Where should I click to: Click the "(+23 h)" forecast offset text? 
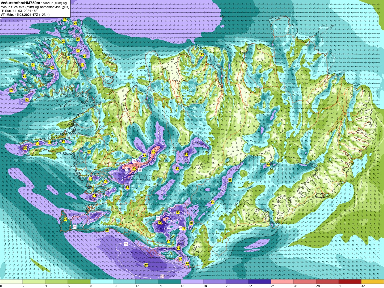pos(44,14)
